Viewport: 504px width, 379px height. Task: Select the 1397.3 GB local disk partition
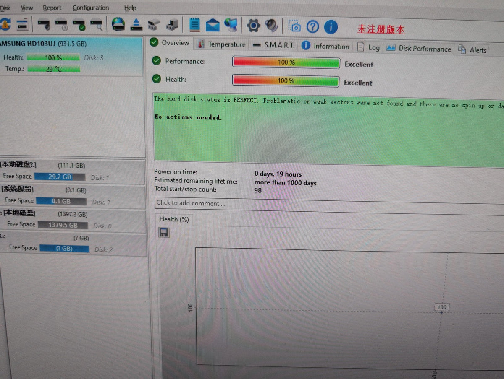tap(73, 220)
